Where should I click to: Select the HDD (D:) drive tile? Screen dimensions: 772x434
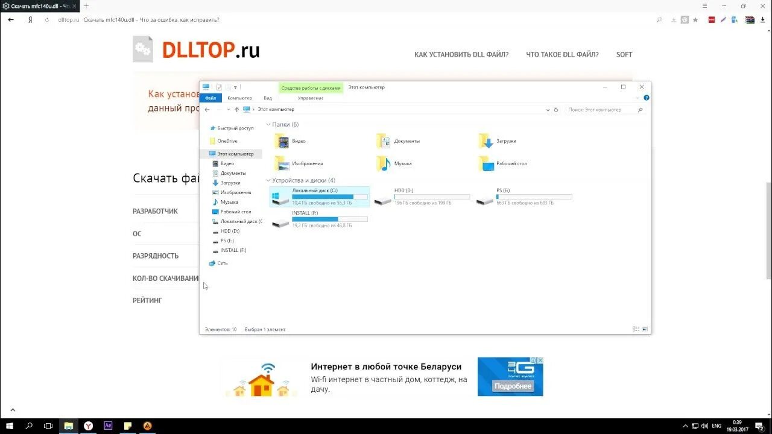422,197
